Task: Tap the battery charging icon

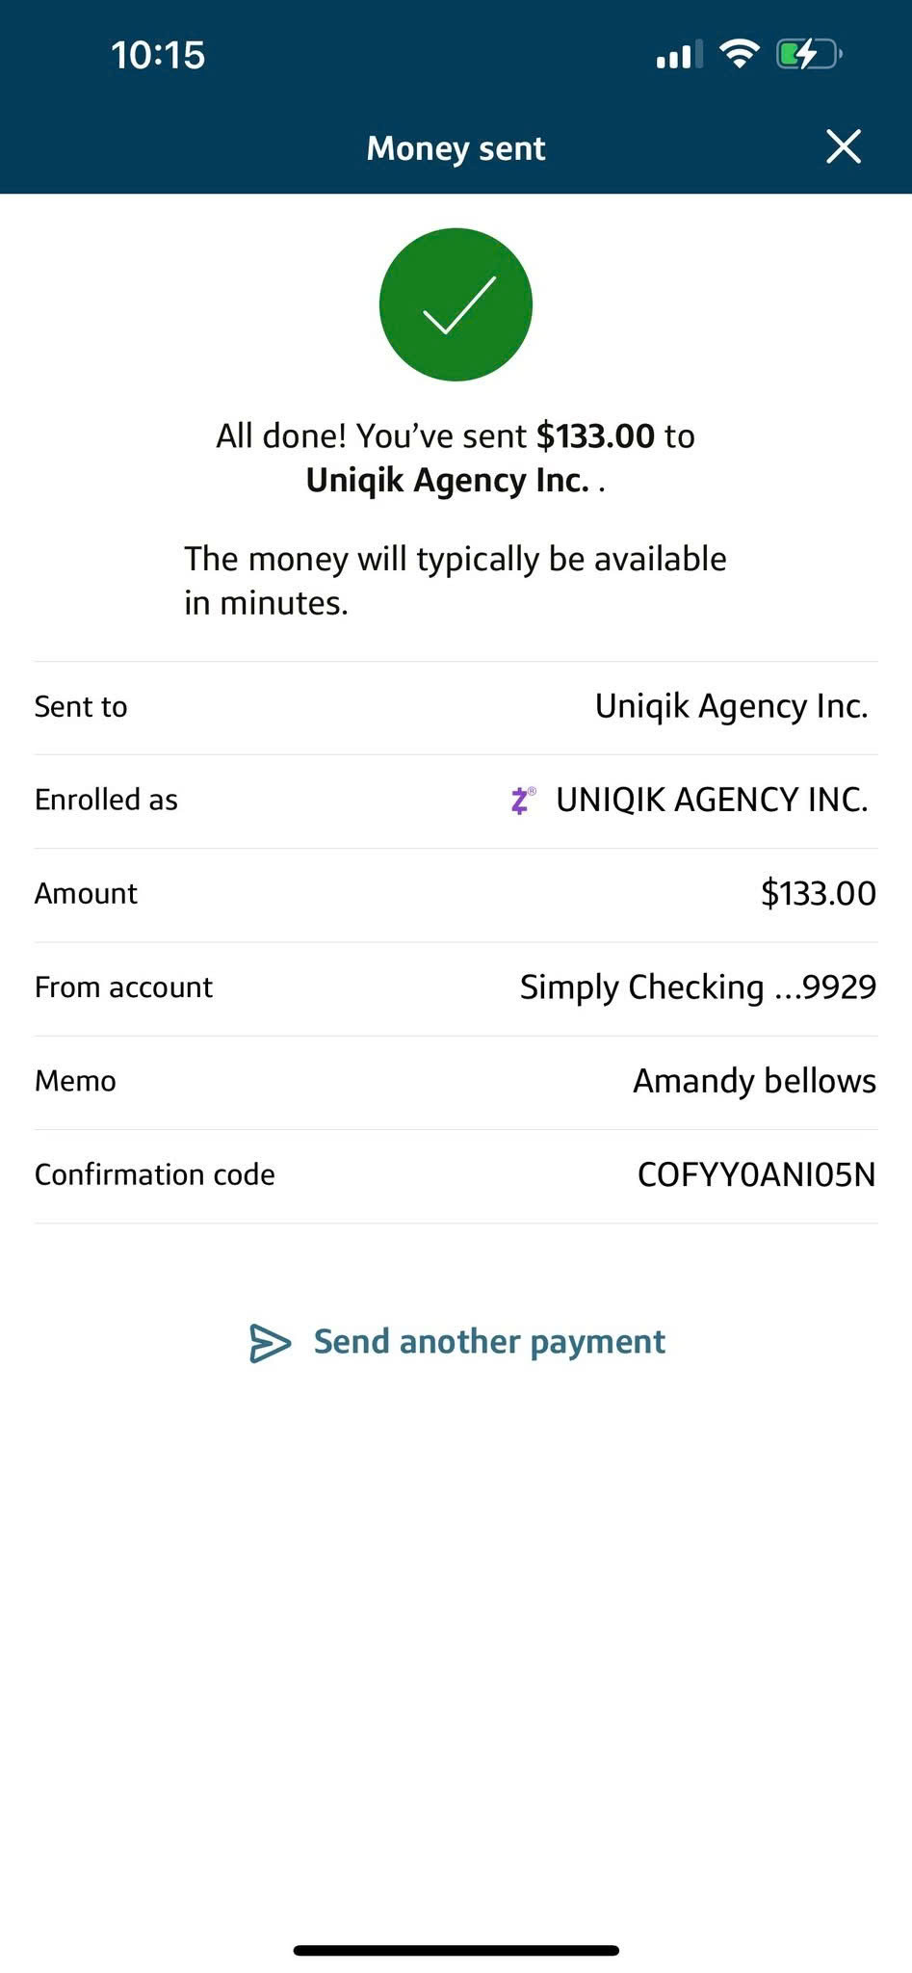Action: tap(808, 54)
